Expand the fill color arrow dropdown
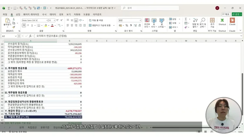244x137 pixels. click(49, 26)
